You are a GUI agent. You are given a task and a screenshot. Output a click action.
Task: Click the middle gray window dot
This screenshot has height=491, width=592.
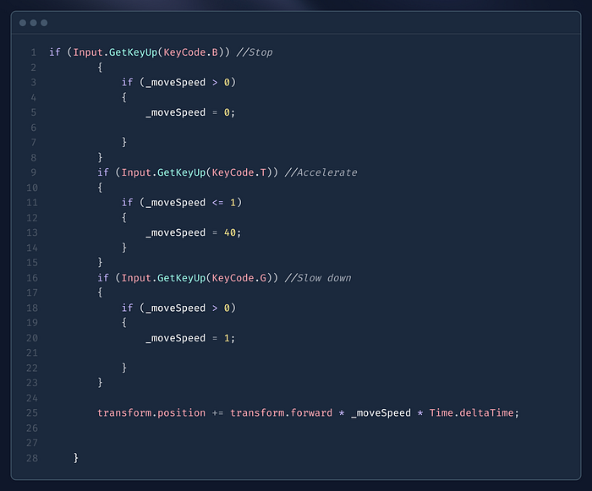[x=33, y=23]
